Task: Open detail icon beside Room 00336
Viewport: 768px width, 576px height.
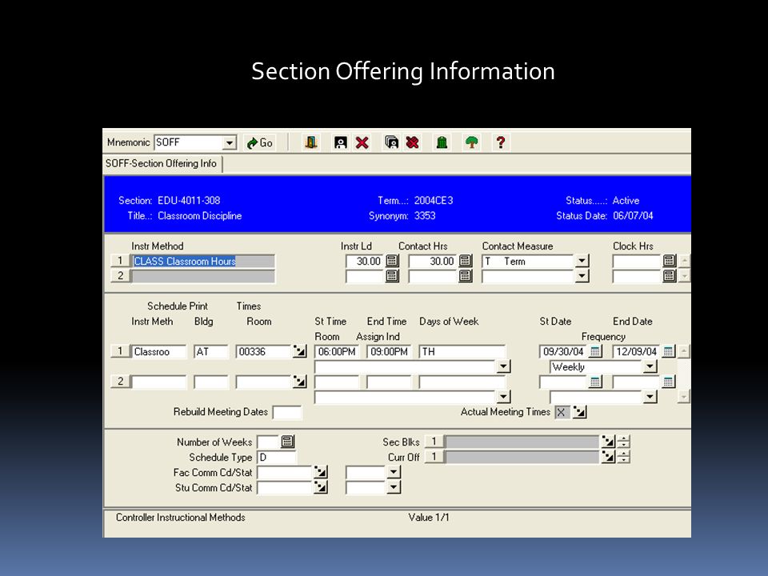Action: tap(299, 351)
